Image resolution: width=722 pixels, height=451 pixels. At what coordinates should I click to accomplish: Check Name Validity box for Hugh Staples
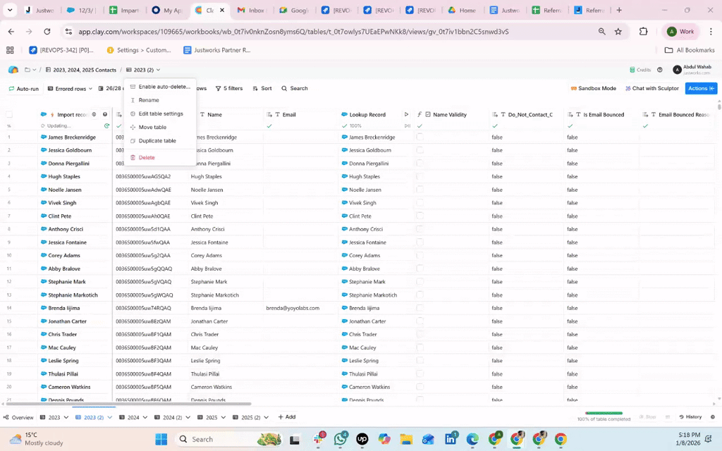pyautogui.click(x=420, y=177)
